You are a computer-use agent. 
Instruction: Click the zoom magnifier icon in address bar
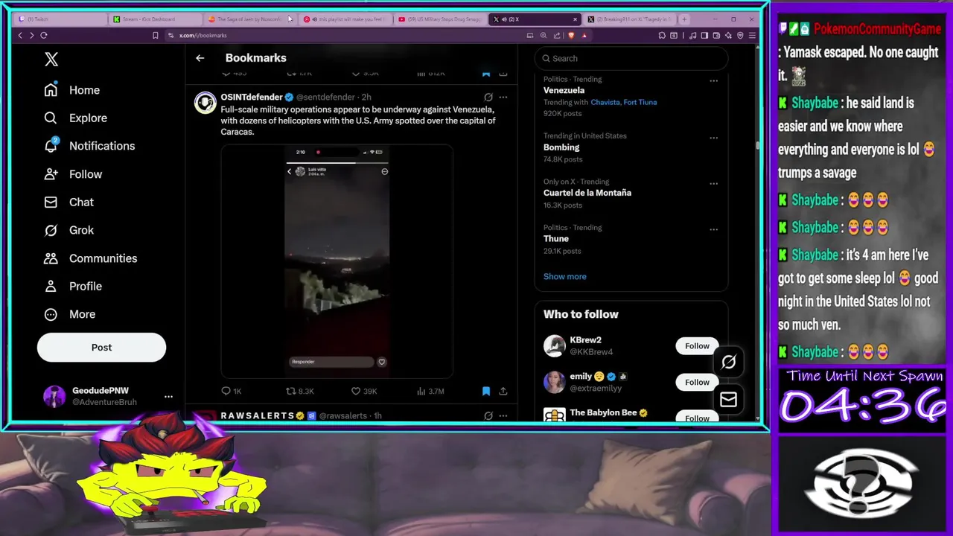click(x=544, y=35)
